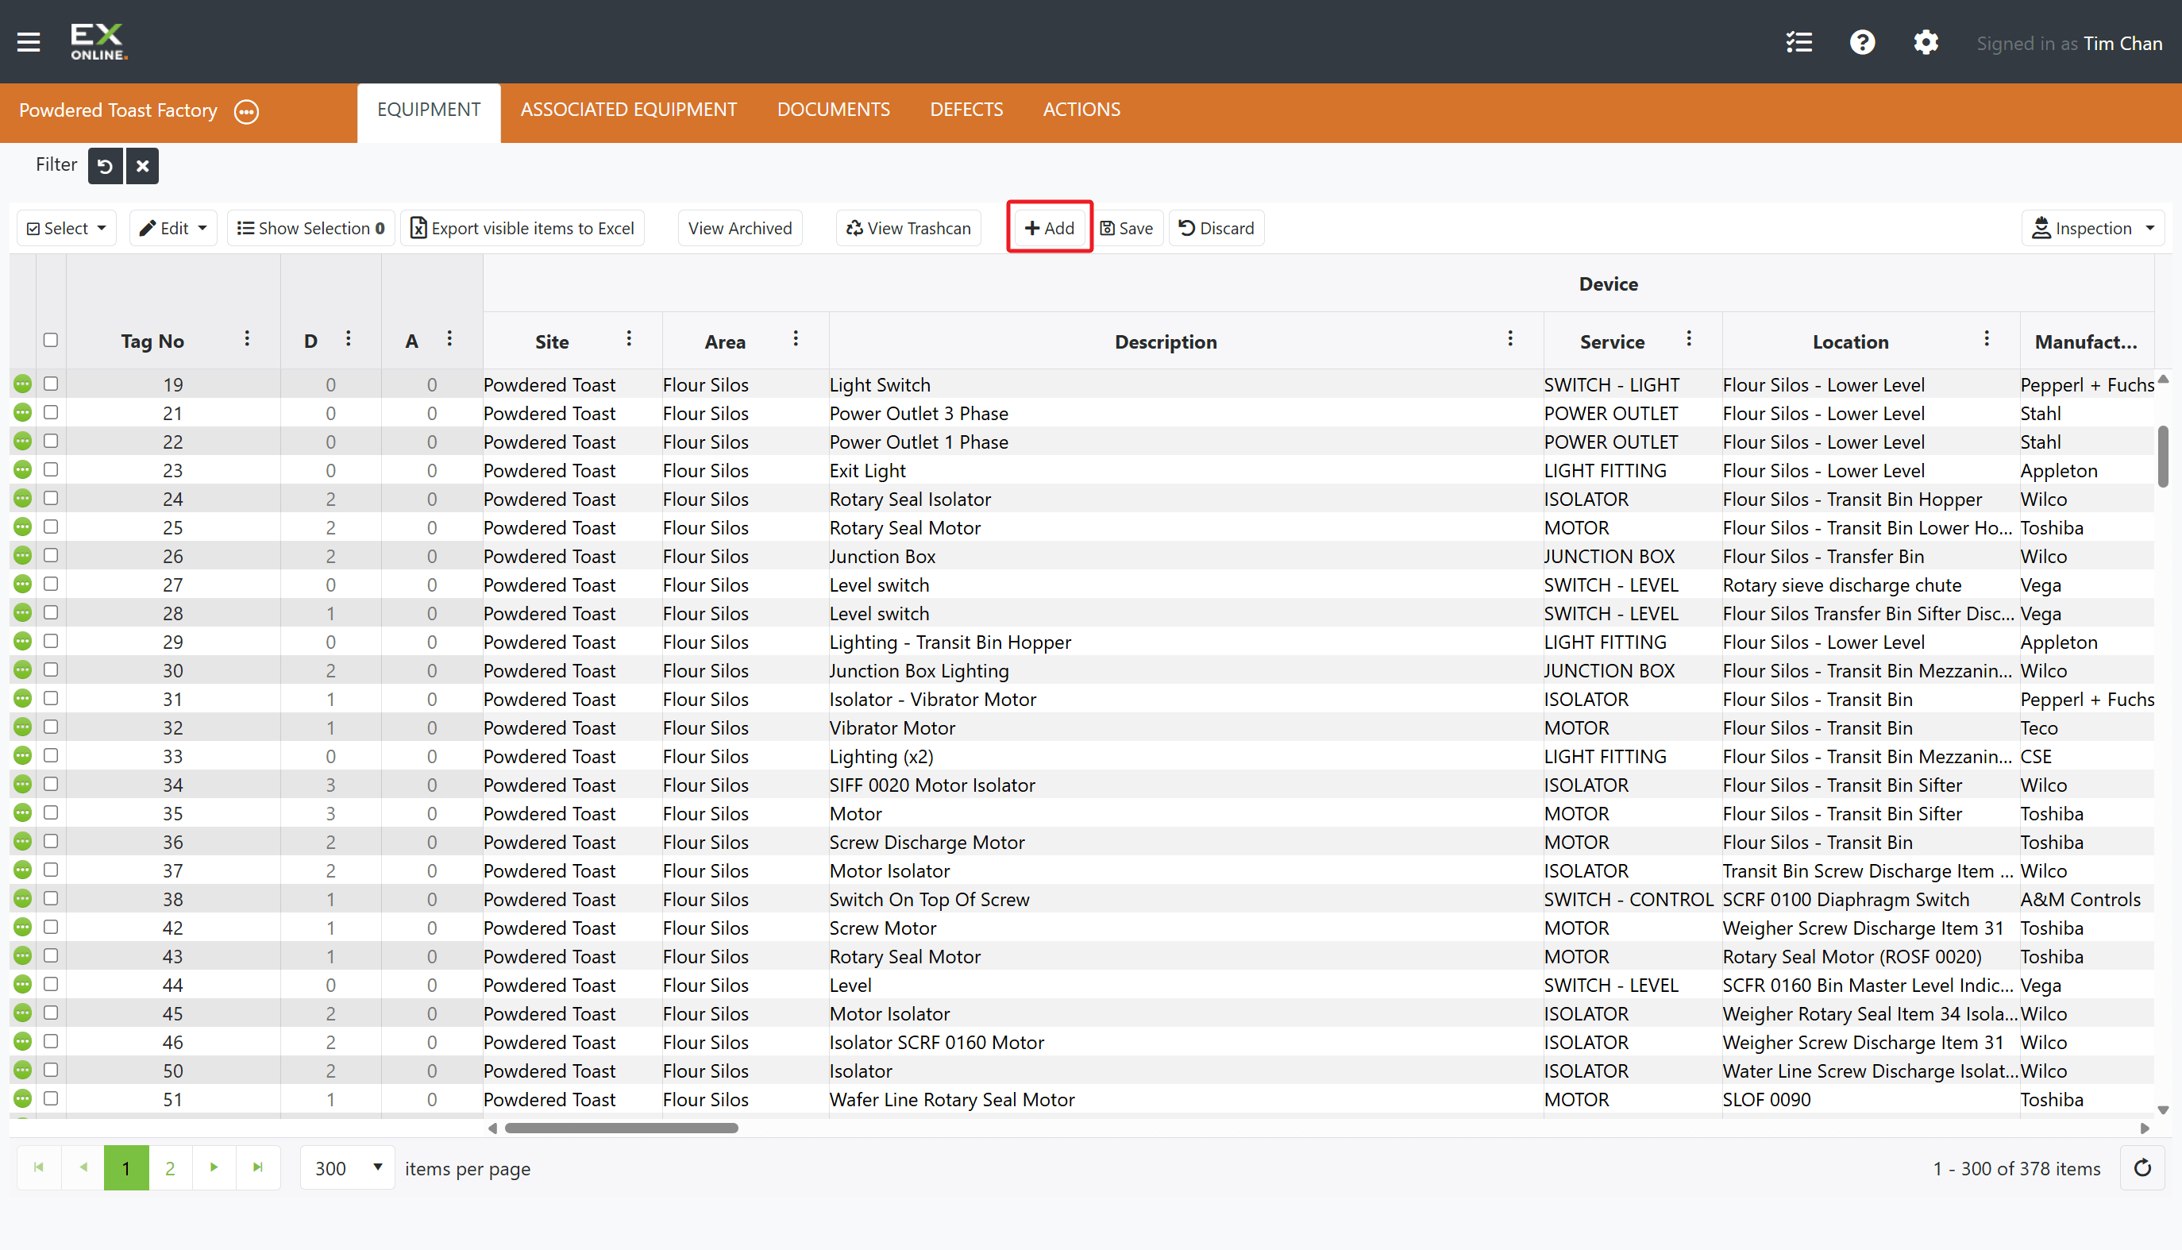The image size is (2182, 1250).
Task: Click View Trashcan button
Action: coord(908,229)
